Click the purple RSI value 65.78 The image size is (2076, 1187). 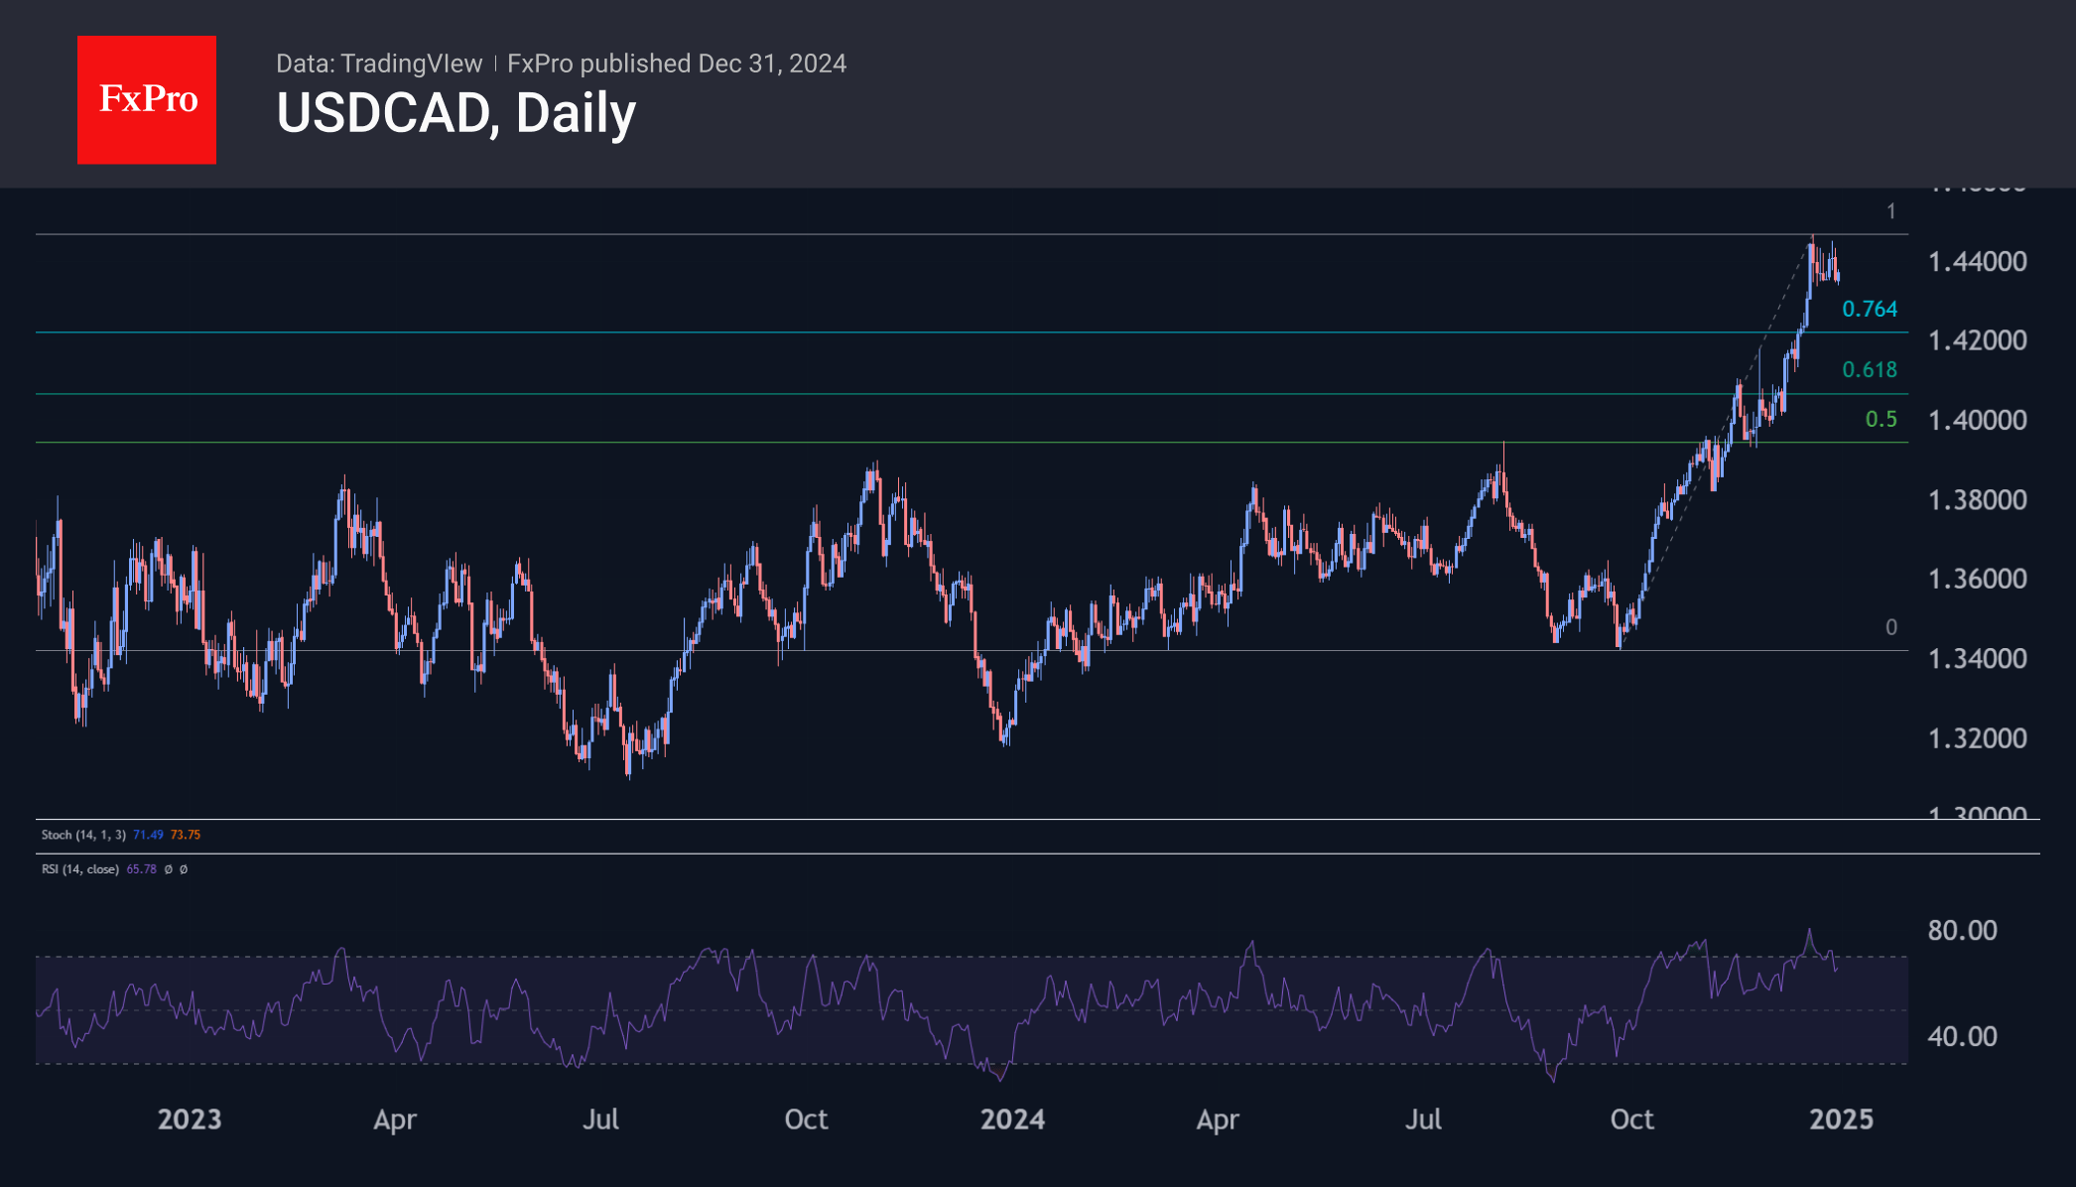[x=141, y=869]
